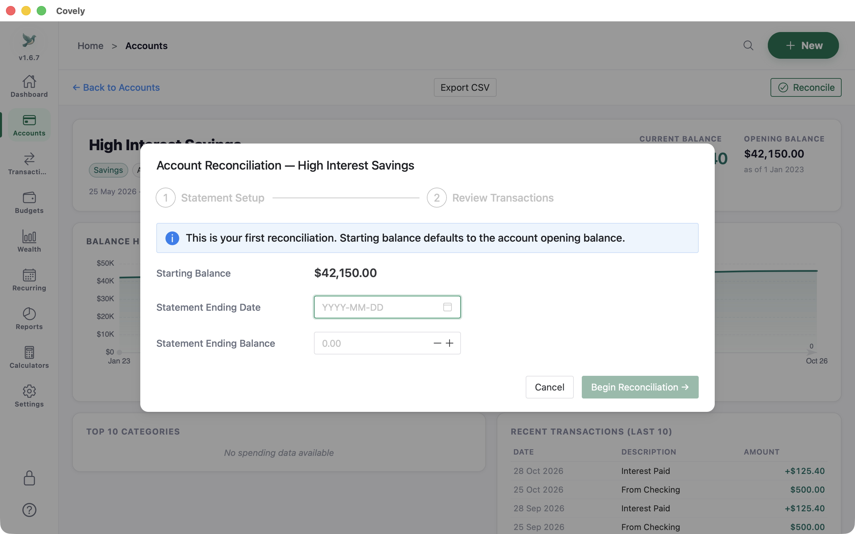The image size is (855, 534).
Task: Go to Budgets in sidebar
Action: click(x=29, y=202)
